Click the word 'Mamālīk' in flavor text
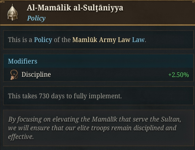 point(105,119)
